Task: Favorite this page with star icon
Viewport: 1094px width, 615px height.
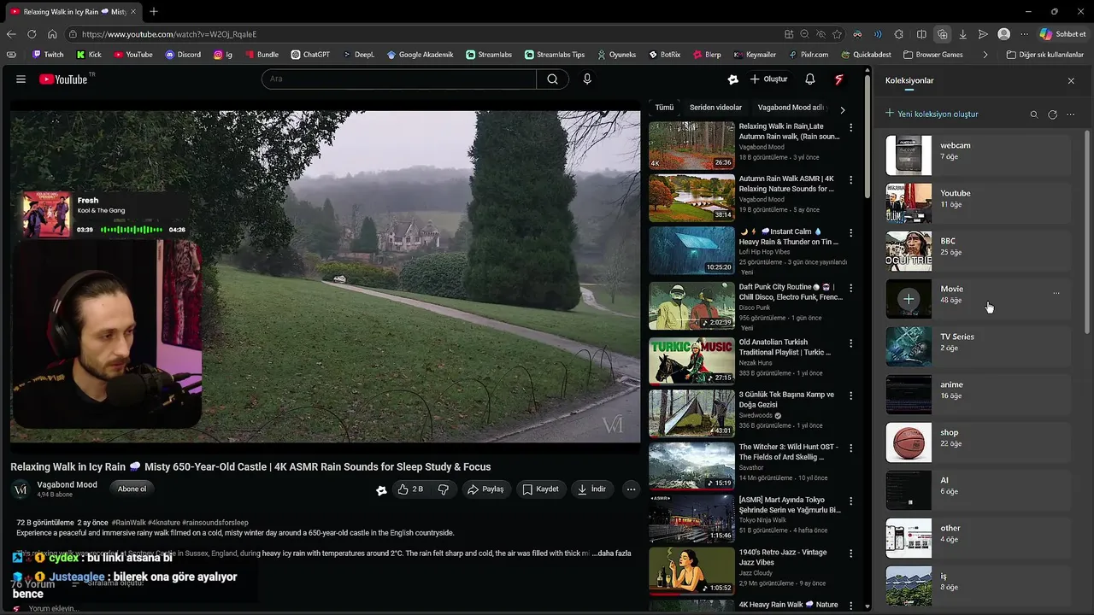Action: coord(837,34)
